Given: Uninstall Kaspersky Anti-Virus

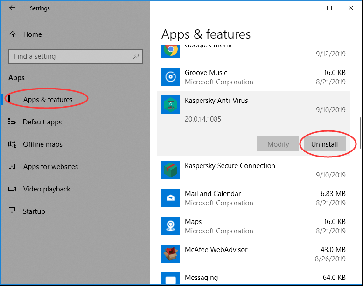Looking at the screenshot, I should click(324, 144).
